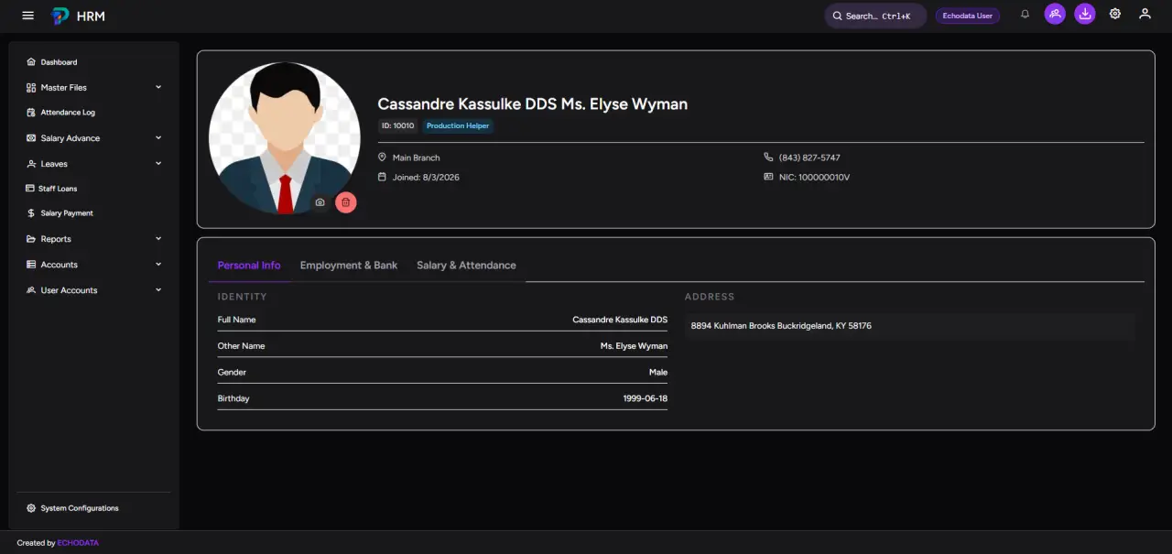Click the purple users icon button
Image resolution: width=1172 pixels, height=554 pixels.
1055,14
